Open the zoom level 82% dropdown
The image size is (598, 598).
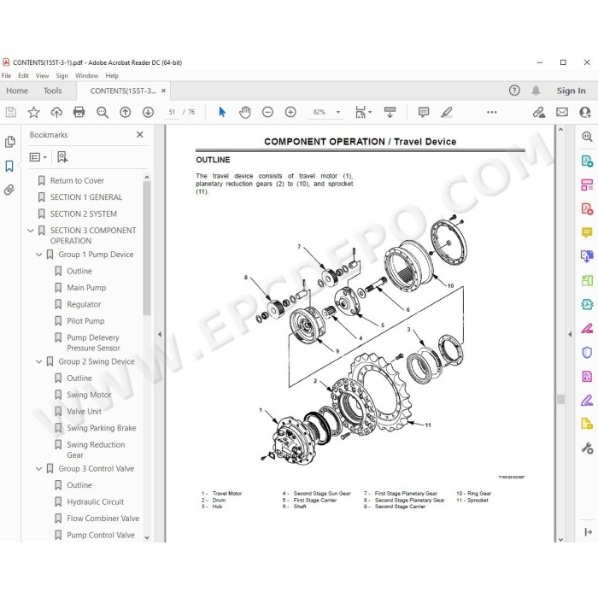pos(338,112)
